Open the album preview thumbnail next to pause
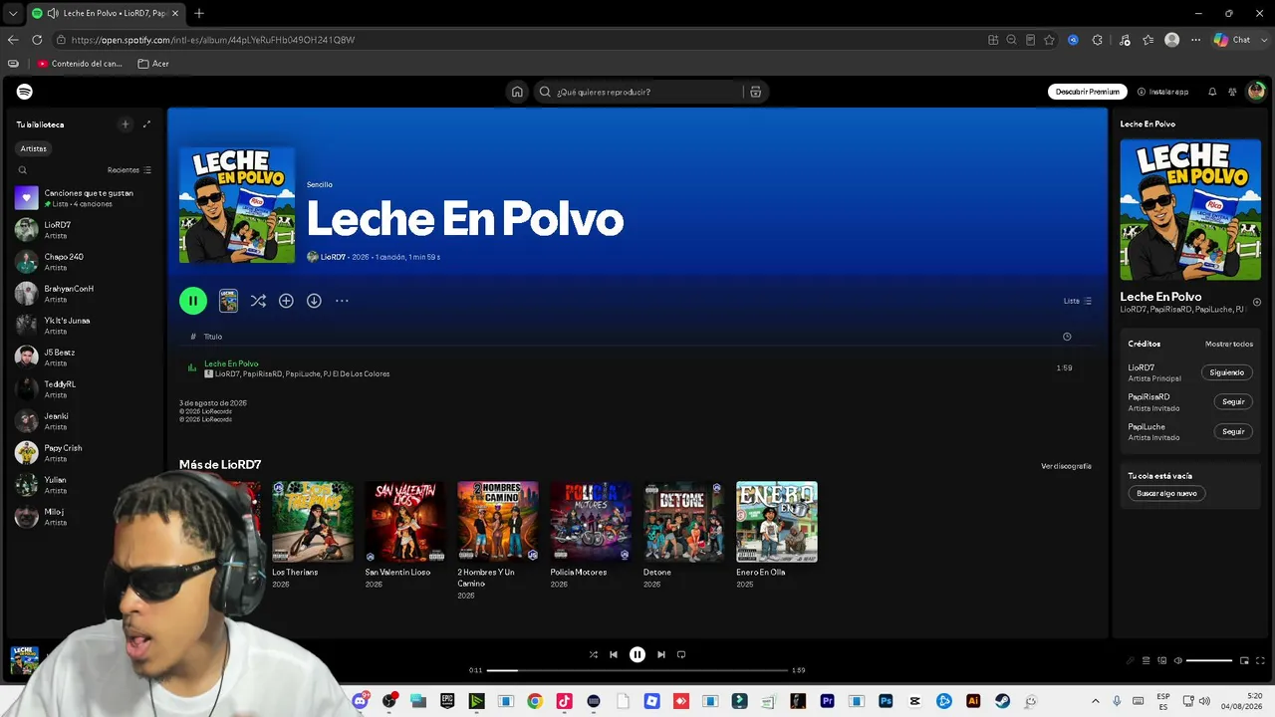Viewport: 1275px width, 717px height. point(228,301)
